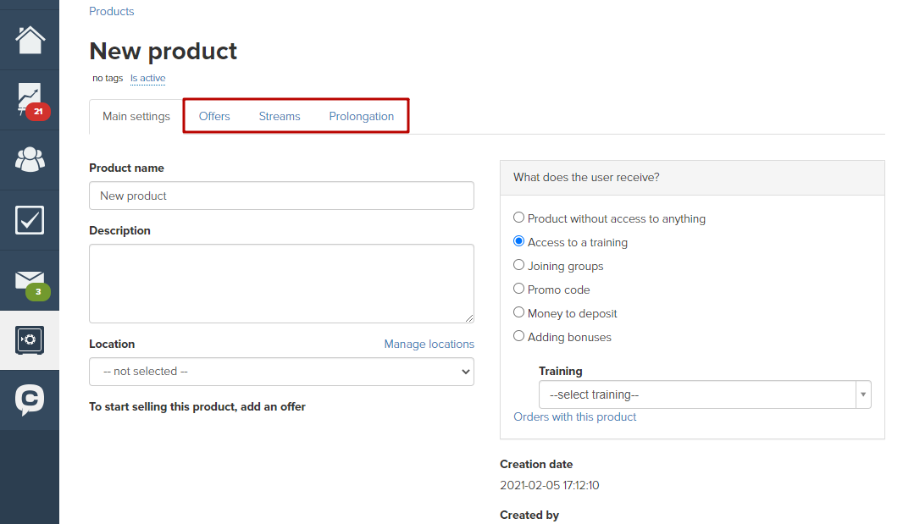
Task: Select 'Money to deposit' radio button
Action: [x=519, y=312]
